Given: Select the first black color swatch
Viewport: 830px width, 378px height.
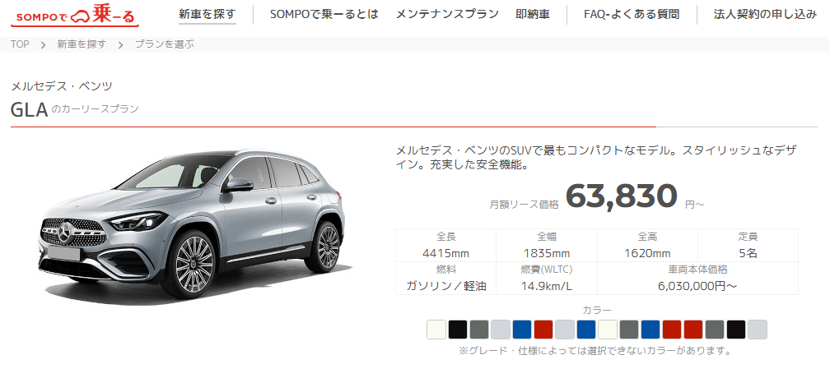Looking at the screenshot, I should [x=458, y=330].
